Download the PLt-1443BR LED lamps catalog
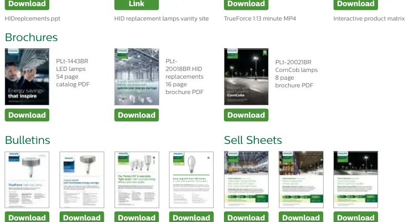The height and width of the screenshot is (222, 414). tap(27, 115)
